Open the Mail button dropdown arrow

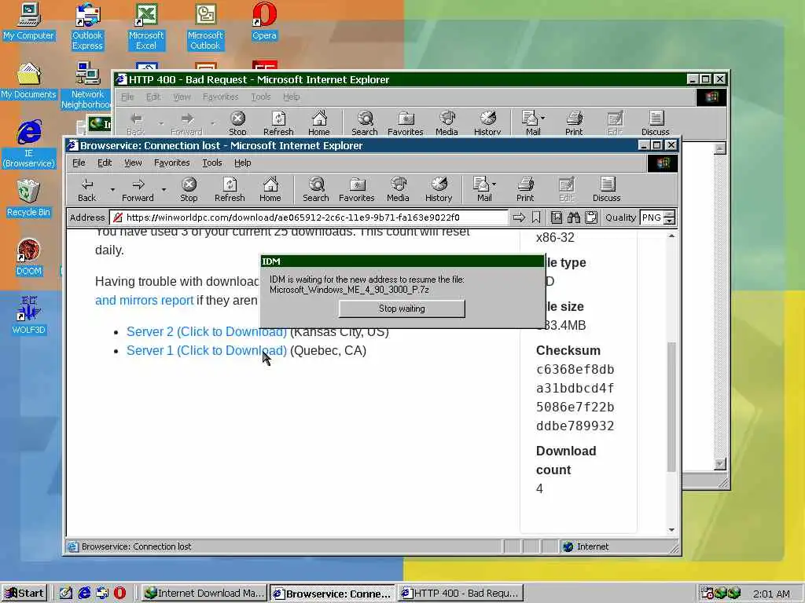[494, 184]
